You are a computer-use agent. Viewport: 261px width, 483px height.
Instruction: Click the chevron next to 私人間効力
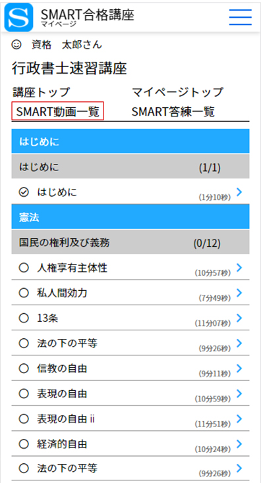coord(239,293)
